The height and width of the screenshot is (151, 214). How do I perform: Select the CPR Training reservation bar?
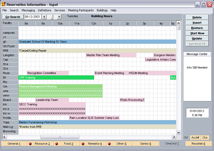pos(56,77)
